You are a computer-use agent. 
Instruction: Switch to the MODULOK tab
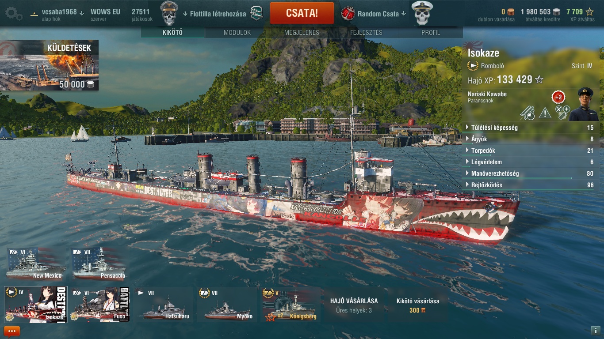(237, 33)
